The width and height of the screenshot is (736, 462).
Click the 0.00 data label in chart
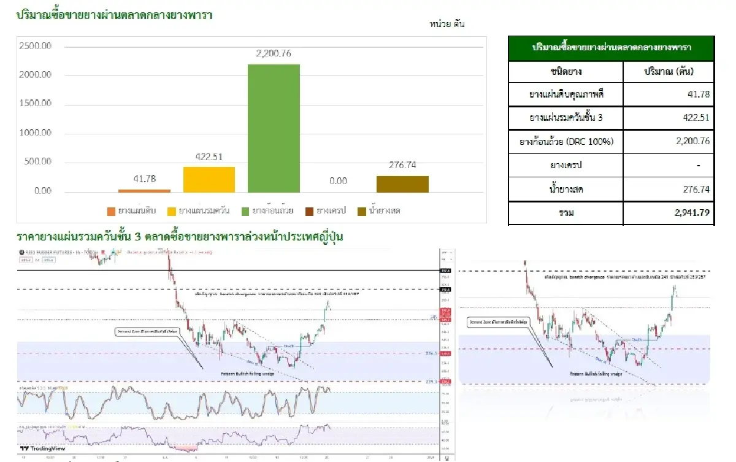point(338,181)
